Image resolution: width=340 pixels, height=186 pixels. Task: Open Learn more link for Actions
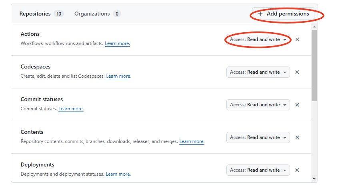[x=117, y=43]
